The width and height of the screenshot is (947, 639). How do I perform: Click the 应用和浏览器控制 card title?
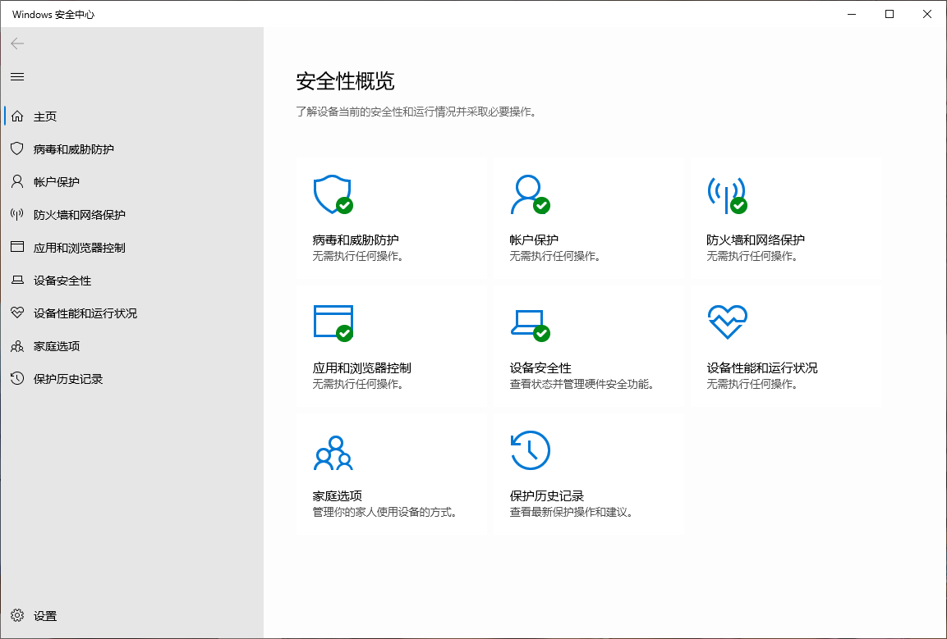(x=361, y=367)
